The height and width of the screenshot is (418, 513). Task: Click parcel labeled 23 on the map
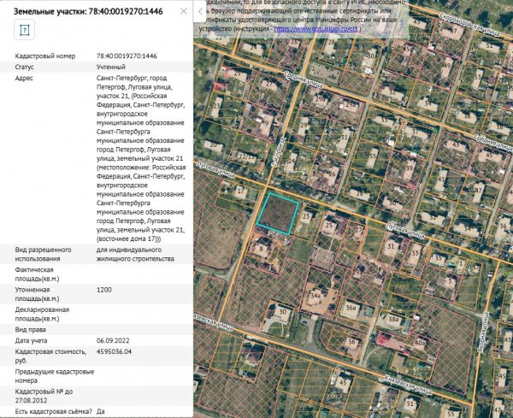pos(307,218)
